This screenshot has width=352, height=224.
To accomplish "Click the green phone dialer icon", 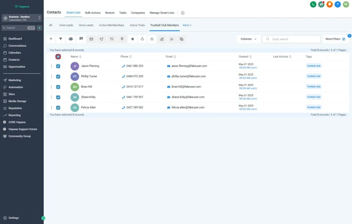I will coord(313,4).
